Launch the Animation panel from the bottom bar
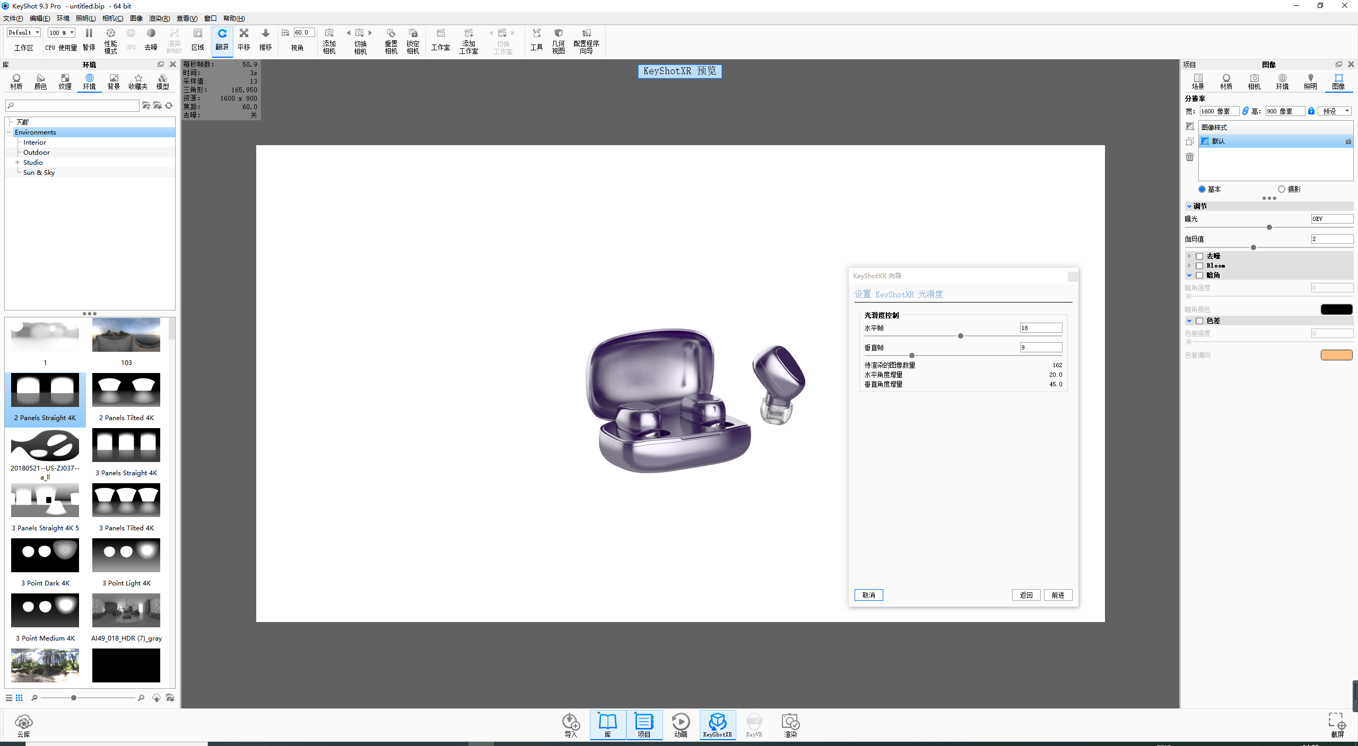 tap(681, 725)
